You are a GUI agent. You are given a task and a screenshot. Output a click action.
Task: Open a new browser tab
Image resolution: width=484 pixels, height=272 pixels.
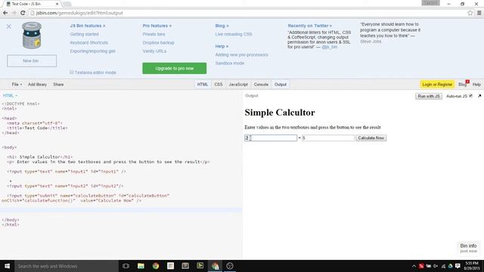coord(67,4)
